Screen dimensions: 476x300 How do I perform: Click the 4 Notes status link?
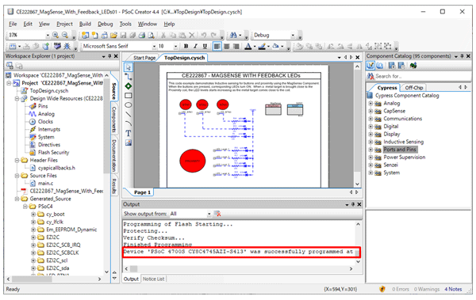[x=453, y=290]
